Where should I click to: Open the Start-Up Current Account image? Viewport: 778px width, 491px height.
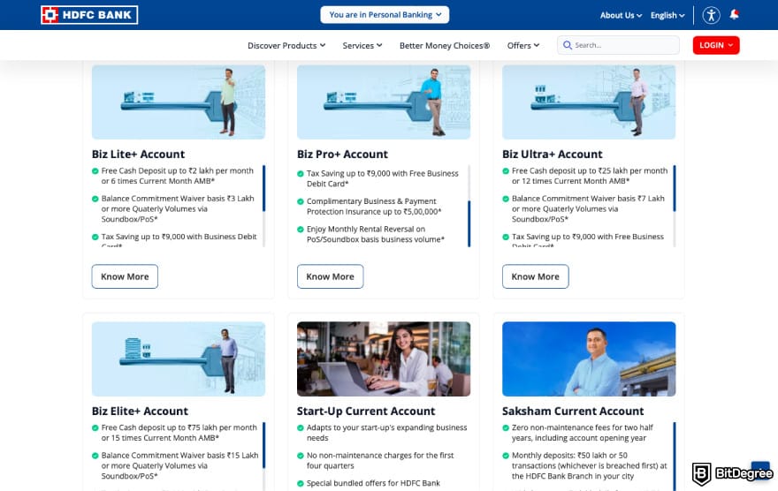[384, 359]
